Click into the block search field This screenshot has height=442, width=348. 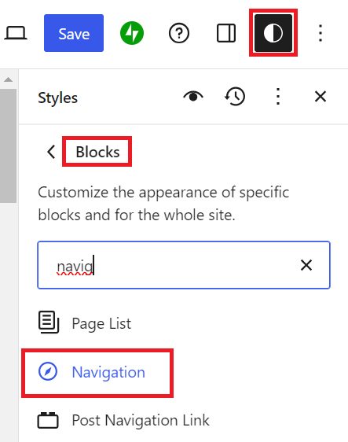point(184,265)
